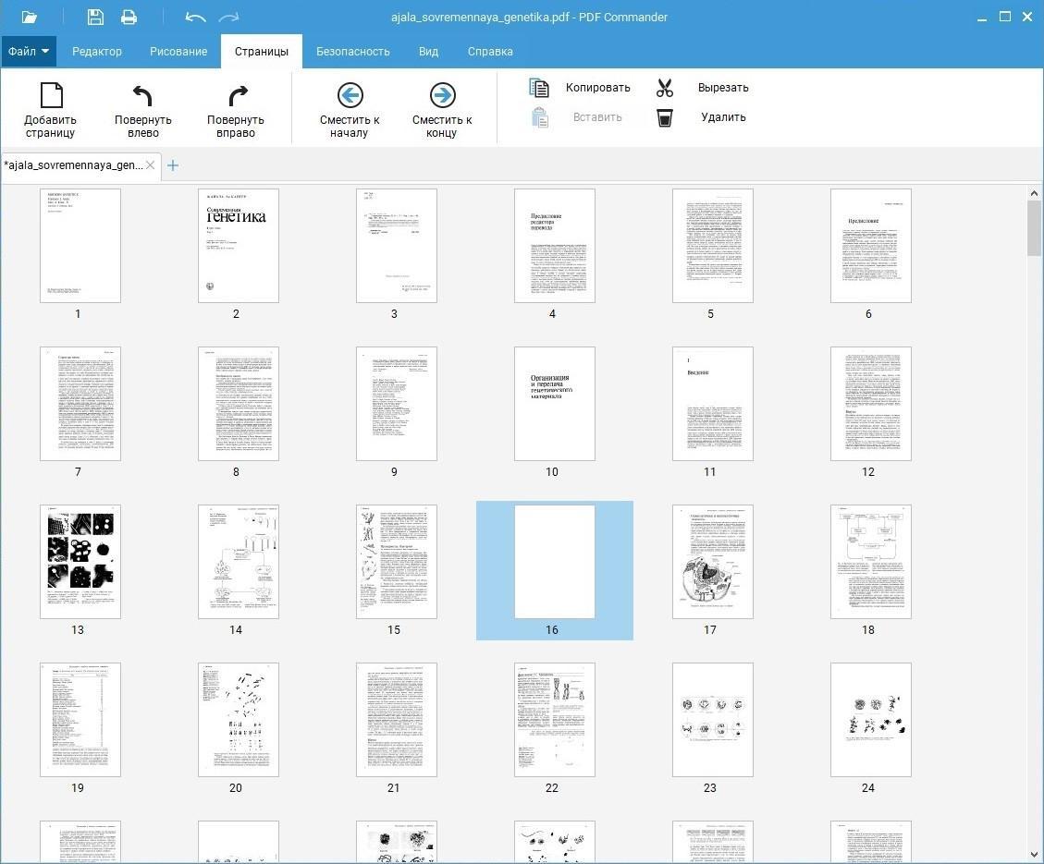
Task: Select page 18 thumbnail
Action: [x=871, y=561]
